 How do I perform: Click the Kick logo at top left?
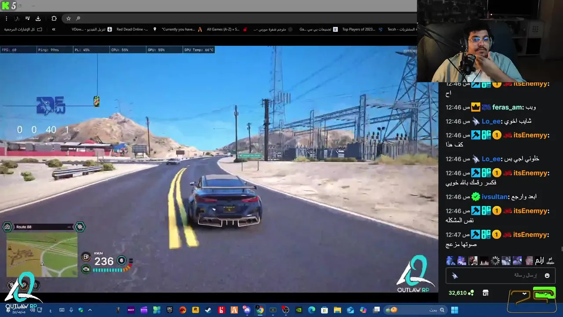5,6
